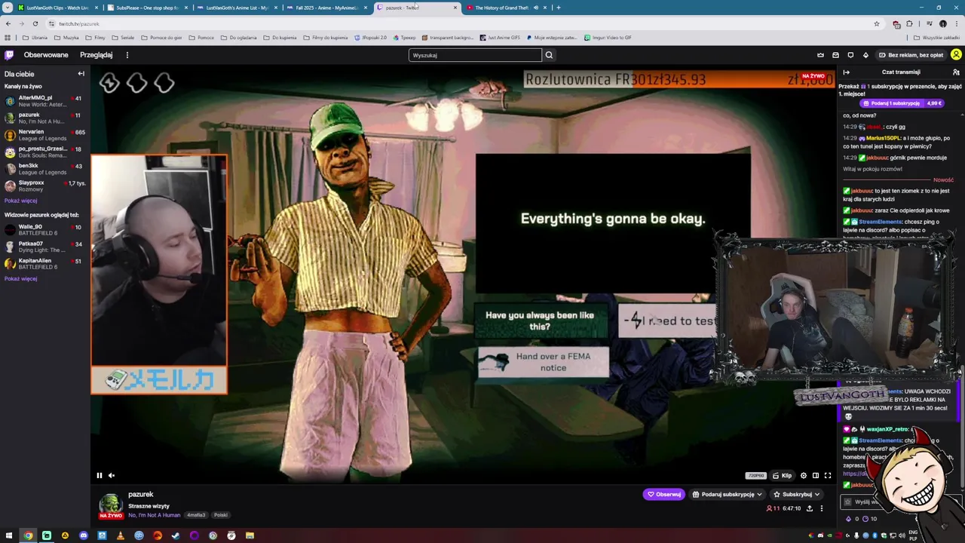Open the 720P60 quality badge
The height and width of the screenshot is (543, 965).
756,476
